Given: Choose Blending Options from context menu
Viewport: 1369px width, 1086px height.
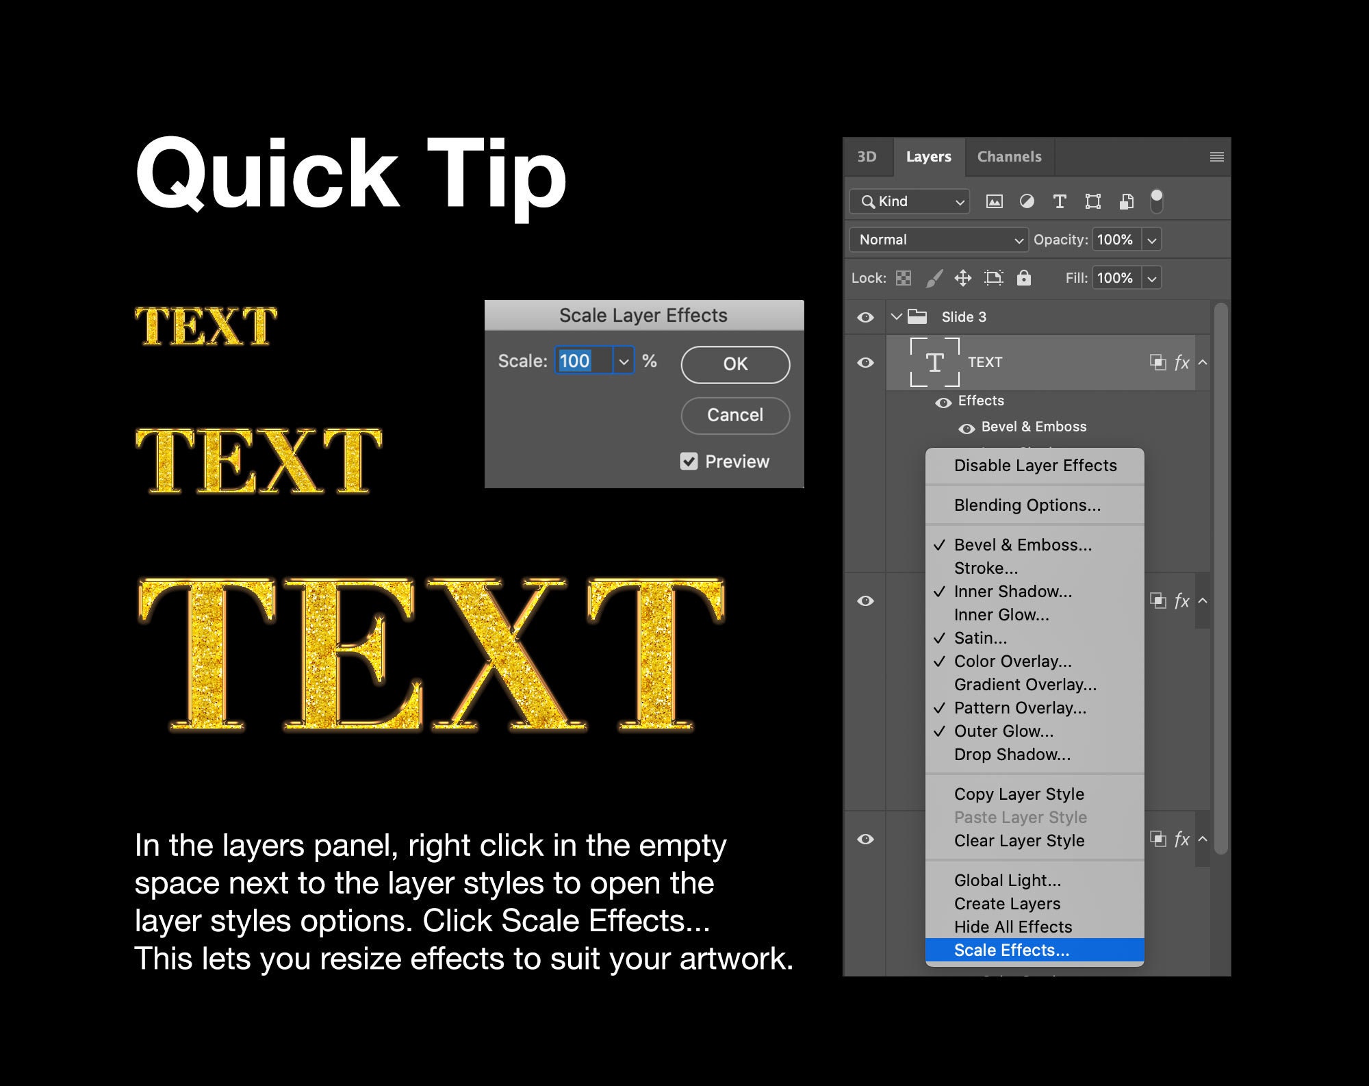Looking at the screenshot, I should [1027, 505].
